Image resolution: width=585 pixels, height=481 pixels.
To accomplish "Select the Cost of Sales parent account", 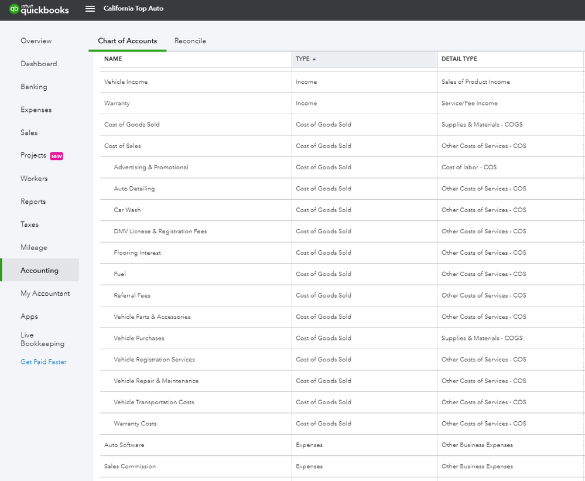I will 122,146.
